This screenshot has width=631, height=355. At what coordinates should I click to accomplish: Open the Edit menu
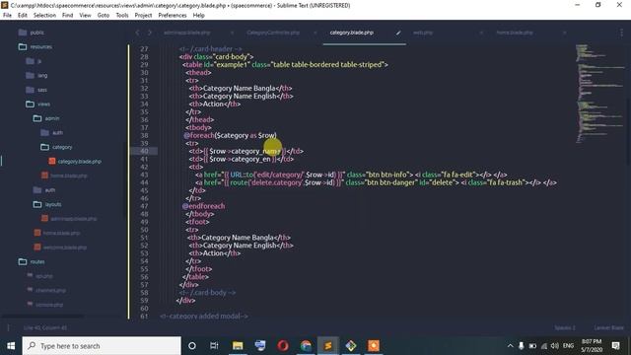[x=23, y=16]
